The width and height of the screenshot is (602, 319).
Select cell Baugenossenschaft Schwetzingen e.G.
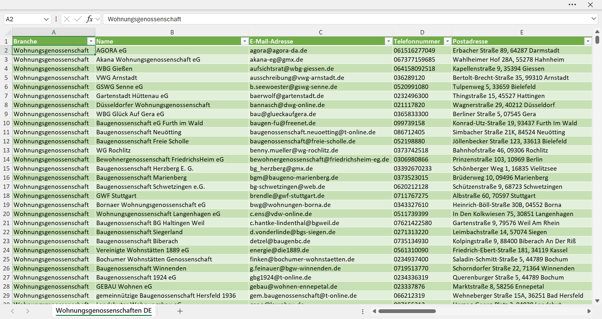[172, 187]
